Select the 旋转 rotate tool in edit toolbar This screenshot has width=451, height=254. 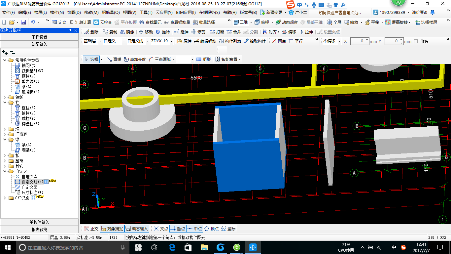pyautogui.click(x=162, y=32)
